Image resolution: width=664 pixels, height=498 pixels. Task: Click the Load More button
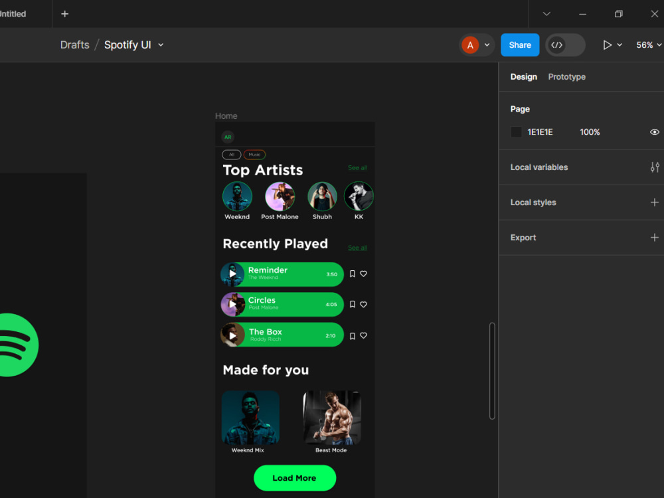click(295, 478)
